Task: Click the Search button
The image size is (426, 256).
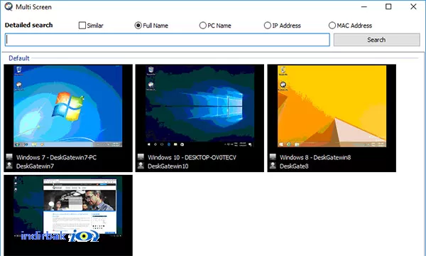Action: pyautogui.click(x=376, y=40)
